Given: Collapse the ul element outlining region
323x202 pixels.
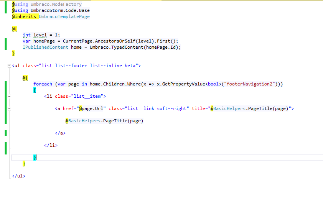Looking at the screenshot, I should tap(9, 66).
